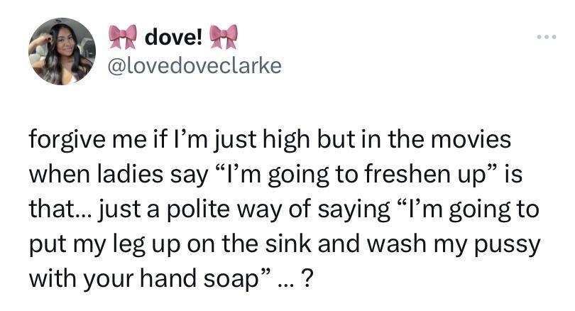
Task: Visit the @lovedoveclarke handle link
Action: [x=195, y=66]
